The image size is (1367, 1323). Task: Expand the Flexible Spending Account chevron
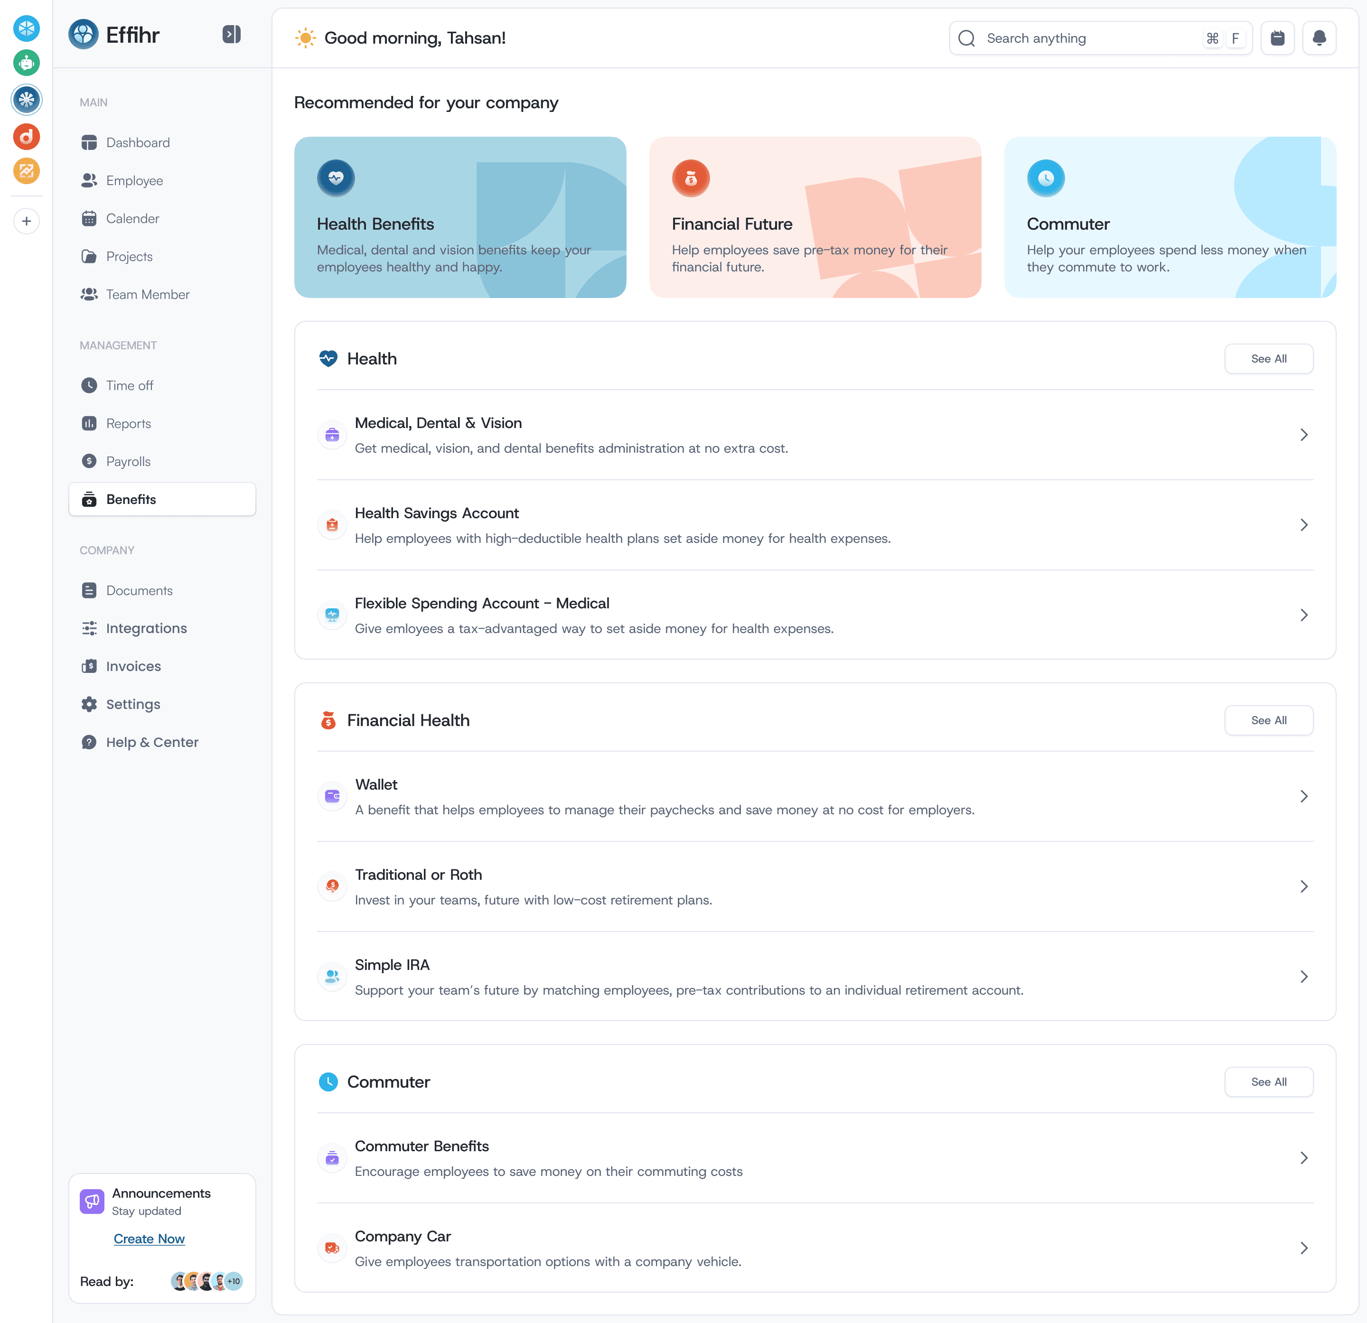[x=1303, y=615]
